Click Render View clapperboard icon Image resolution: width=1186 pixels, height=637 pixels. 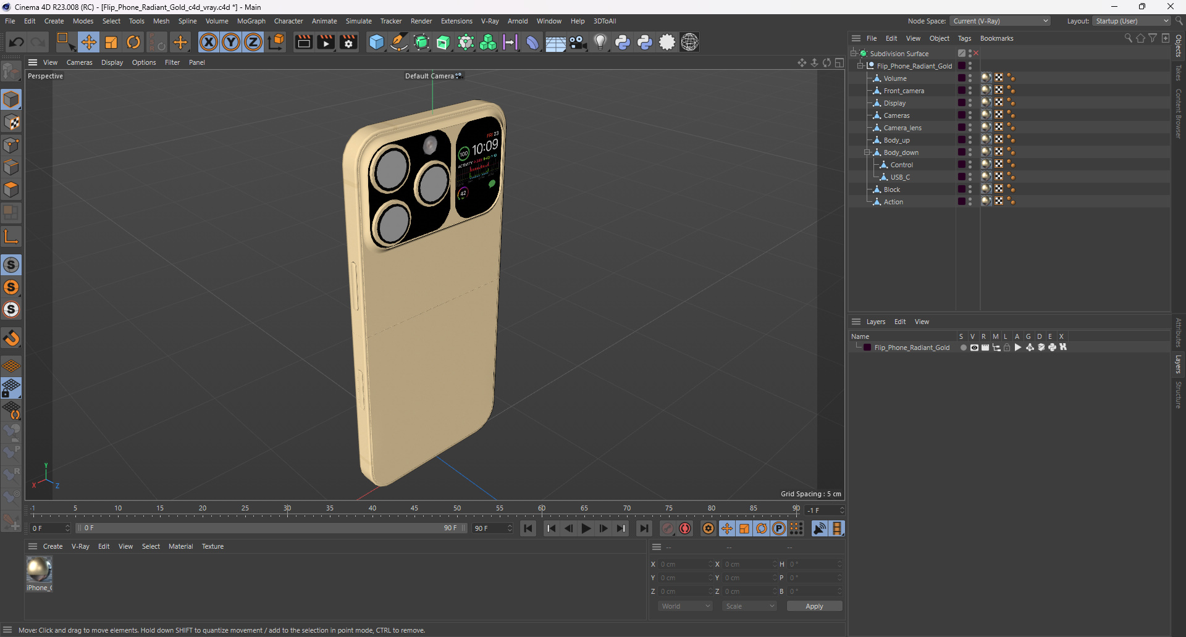pyautogui.click(x=303, y=42)
